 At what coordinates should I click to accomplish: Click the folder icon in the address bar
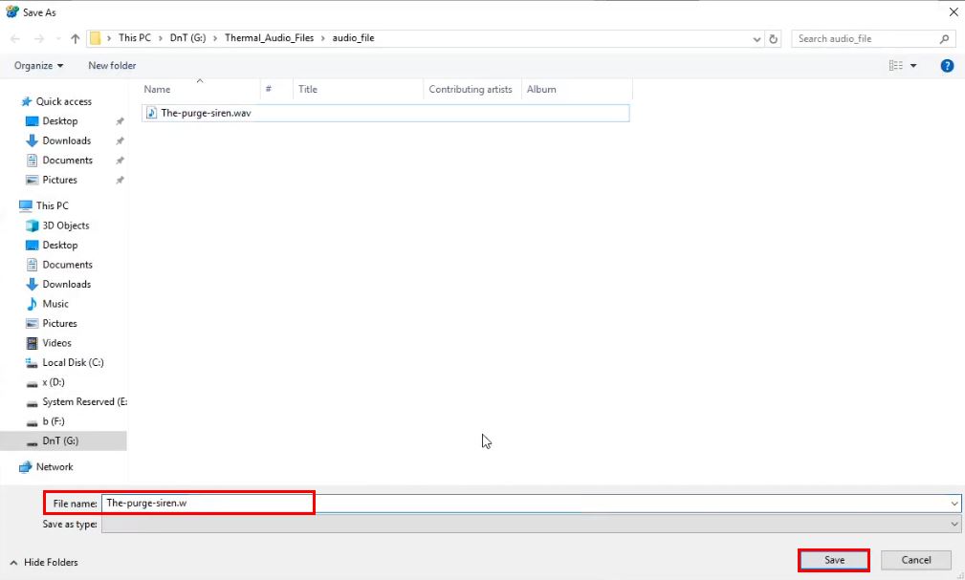point(95,38)
